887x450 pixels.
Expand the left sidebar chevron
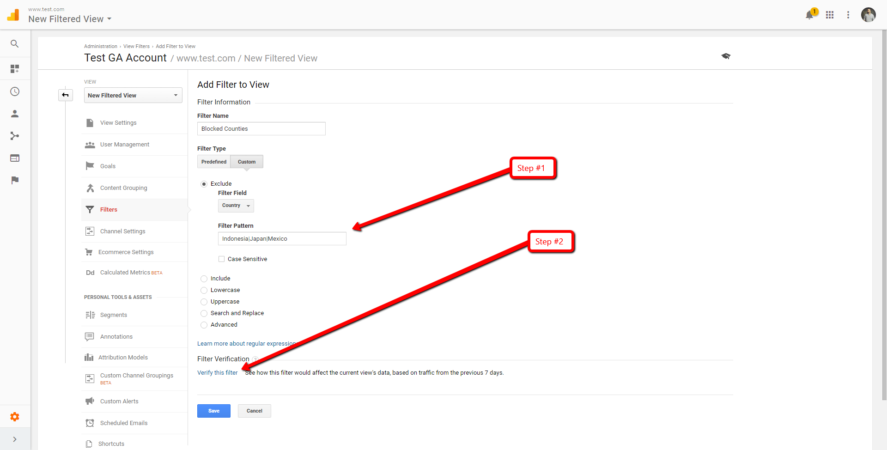coord(15,439)
